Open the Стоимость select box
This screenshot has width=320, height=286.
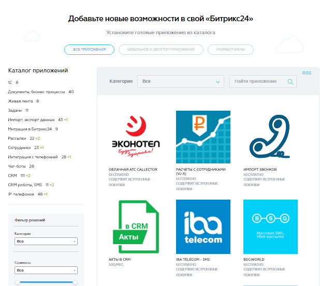point(46,270)
